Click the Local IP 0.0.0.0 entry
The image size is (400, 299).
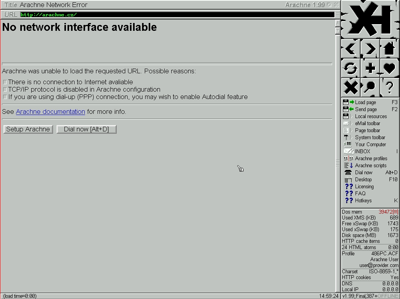[370, 289]
